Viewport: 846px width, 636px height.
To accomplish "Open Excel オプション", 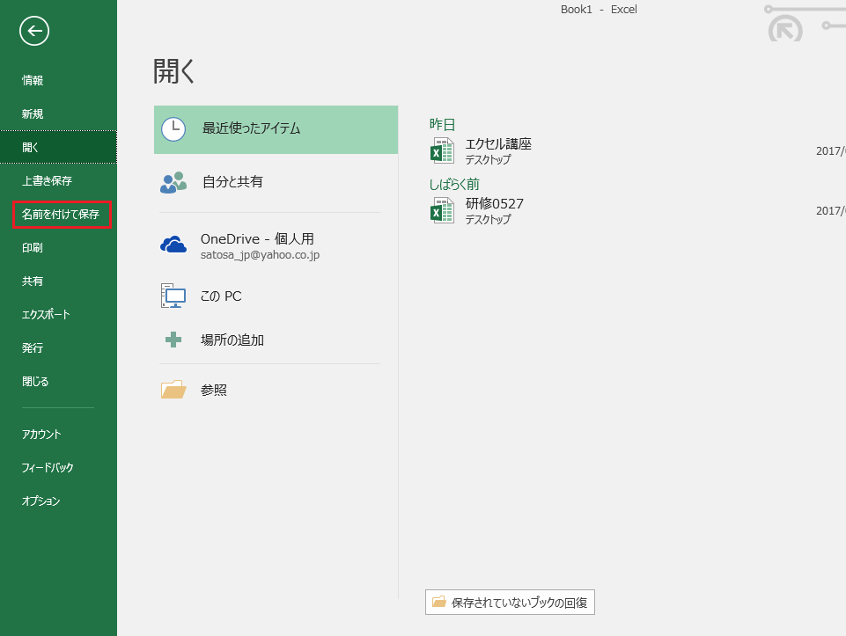I will click(58, 501).
